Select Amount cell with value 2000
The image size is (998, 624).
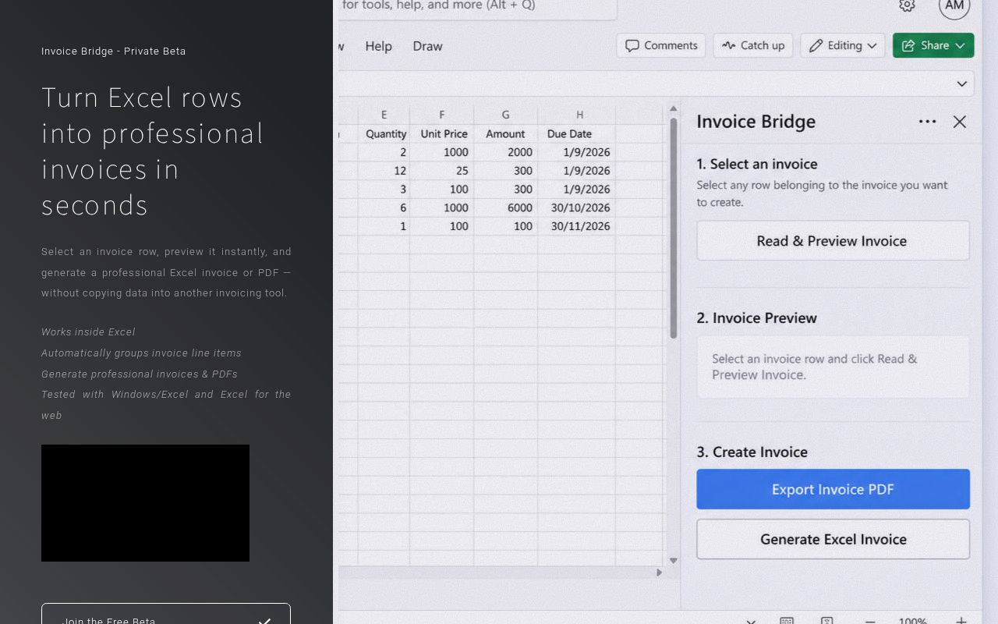[x=505, y=152]
